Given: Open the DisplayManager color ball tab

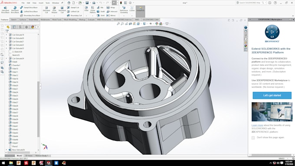Looking at the screenshot, I should coord(33,27).
